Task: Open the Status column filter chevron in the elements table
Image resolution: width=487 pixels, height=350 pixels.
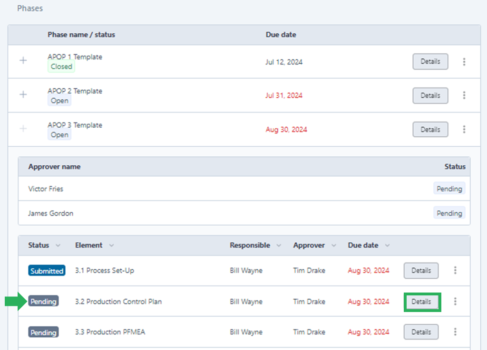Action: (x=58, y=246)
